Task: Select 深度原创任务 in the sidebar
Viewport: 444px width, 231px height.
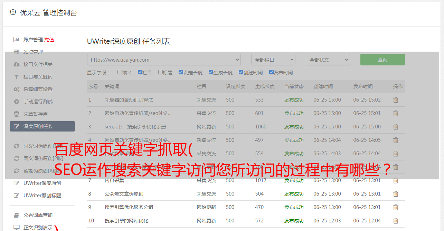Action: 42,126
